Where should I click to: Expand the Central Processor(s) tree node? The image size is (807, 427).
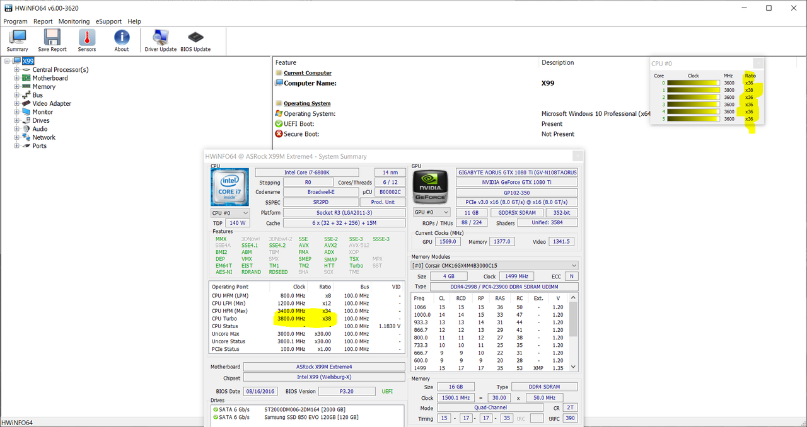point(17,70)
